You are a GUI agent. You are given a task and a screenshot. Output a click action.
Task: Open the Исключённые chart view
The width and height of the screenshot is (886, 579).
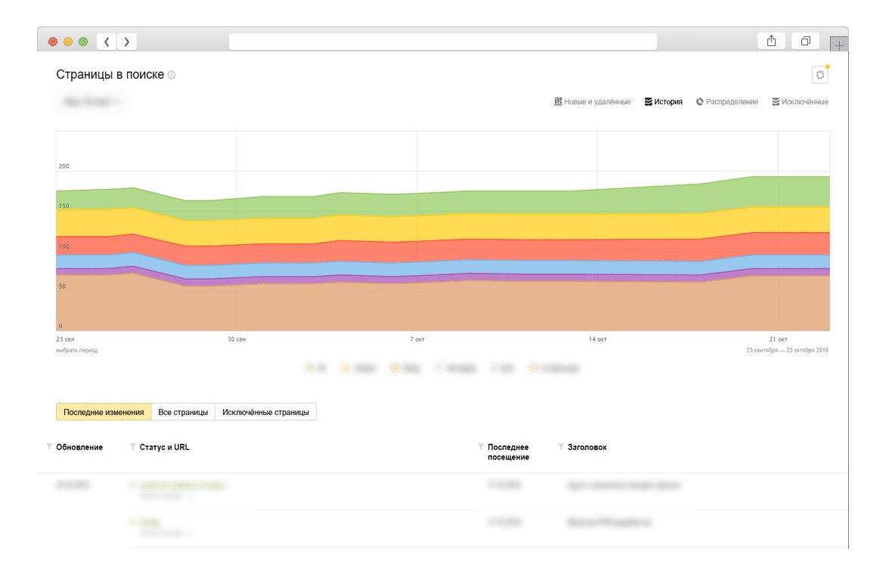800,101
